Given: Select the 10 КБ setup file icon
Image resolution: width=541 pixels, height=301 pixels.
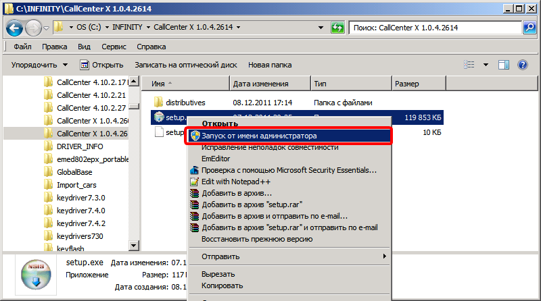Looking at the screenshot, I should (x=159, y=132).
